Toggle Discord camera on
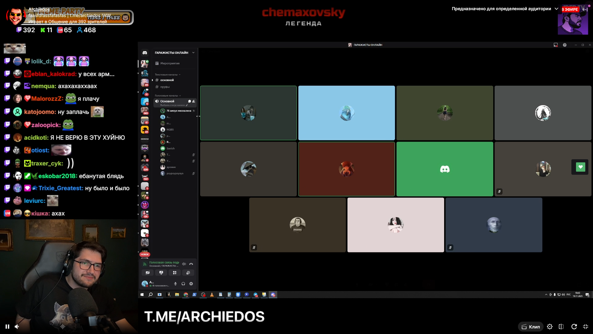Image resolution: width=593 pixels, height=334 pixels. pos(148,273)
